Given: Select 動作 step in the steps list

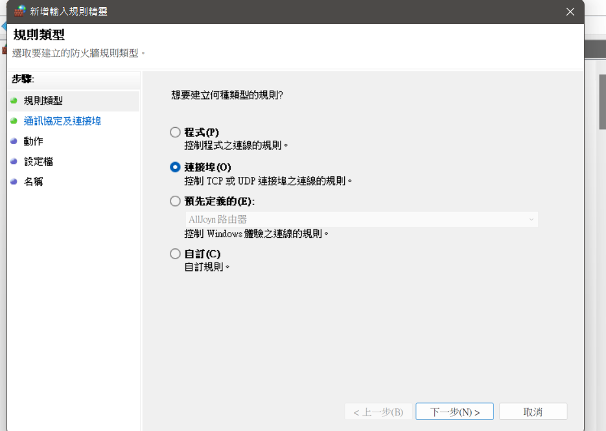Looking at the screenshot, I should (x=33, y=141).
